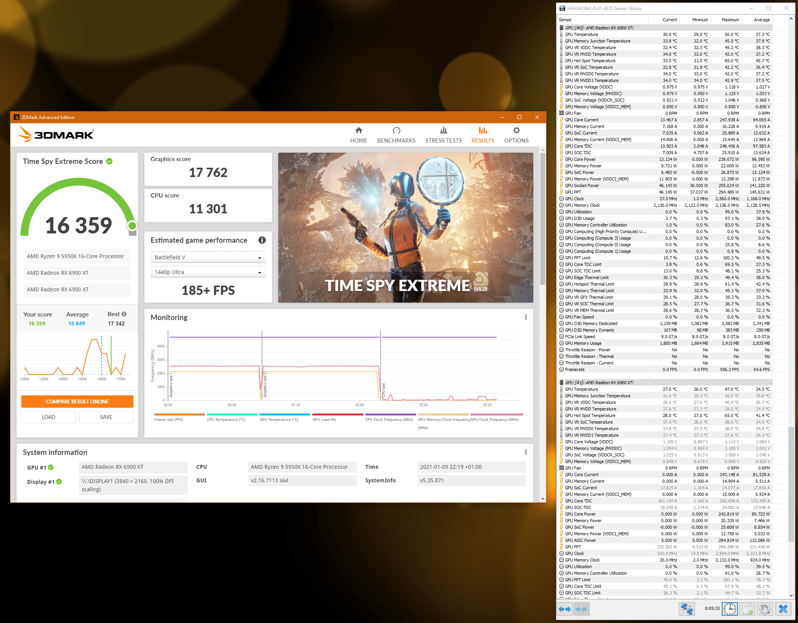Click the GPU Fan icon in GPU #0 list

[x=562, y=113]
